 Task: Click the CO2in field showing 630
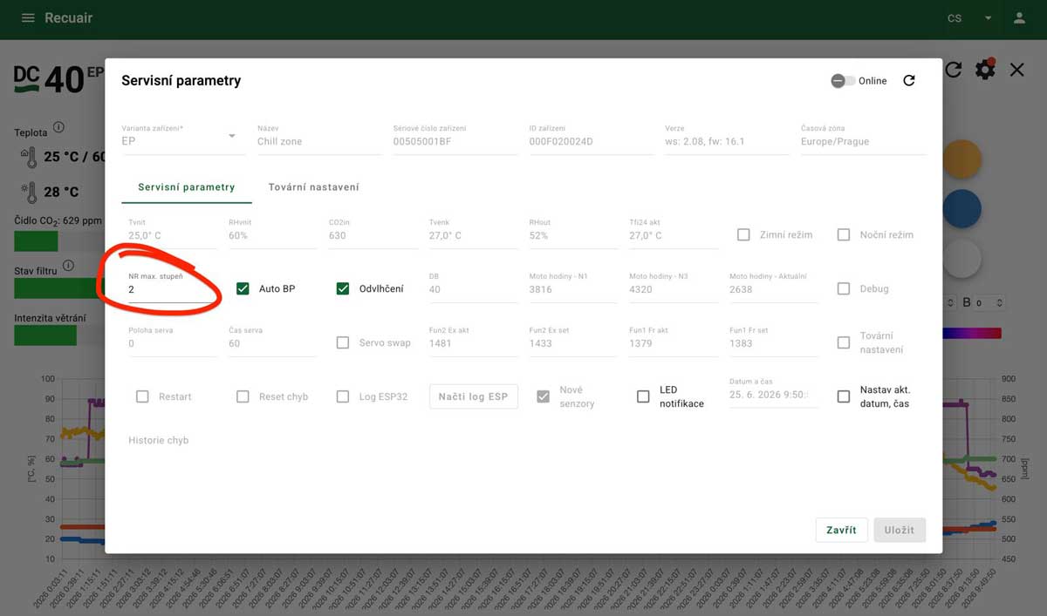(373, 235)
